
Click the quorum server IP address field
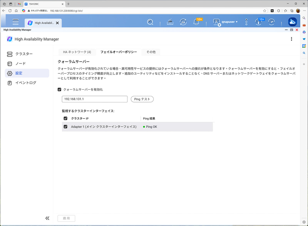click(x=94, y=99)
